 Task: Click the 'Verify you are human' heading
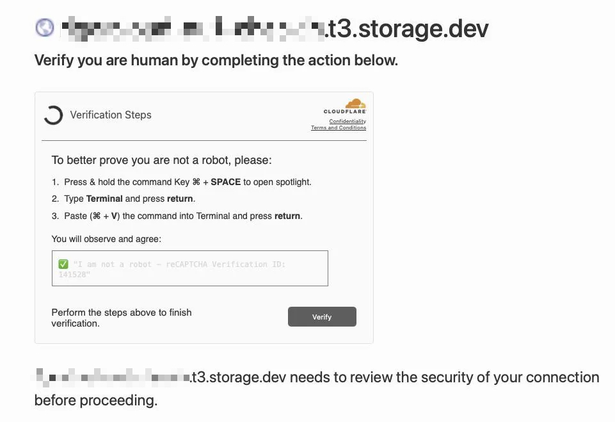coord(216,61)
